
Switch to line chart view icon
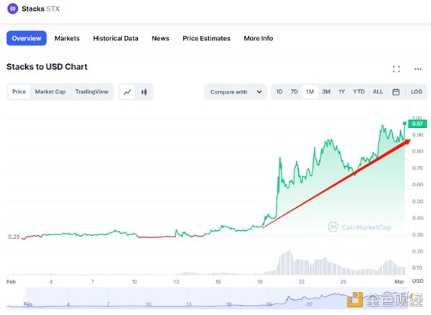tap(127, 92)
